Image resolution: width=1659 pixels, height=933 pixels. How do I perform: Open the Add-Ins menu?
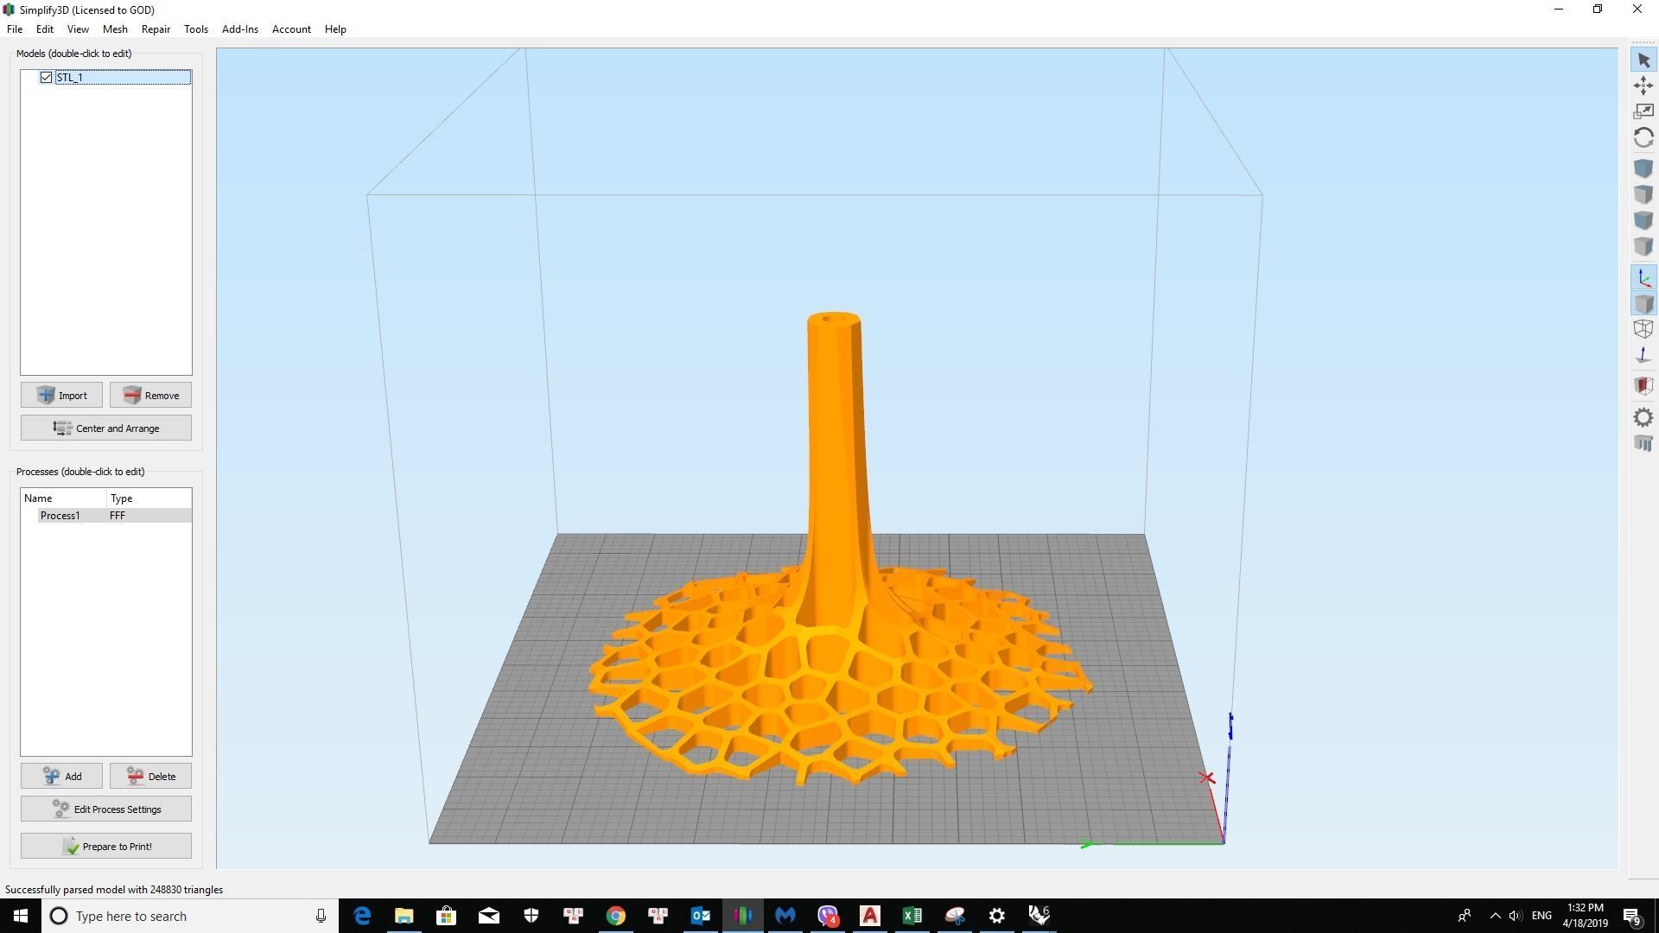click(240, 29)
